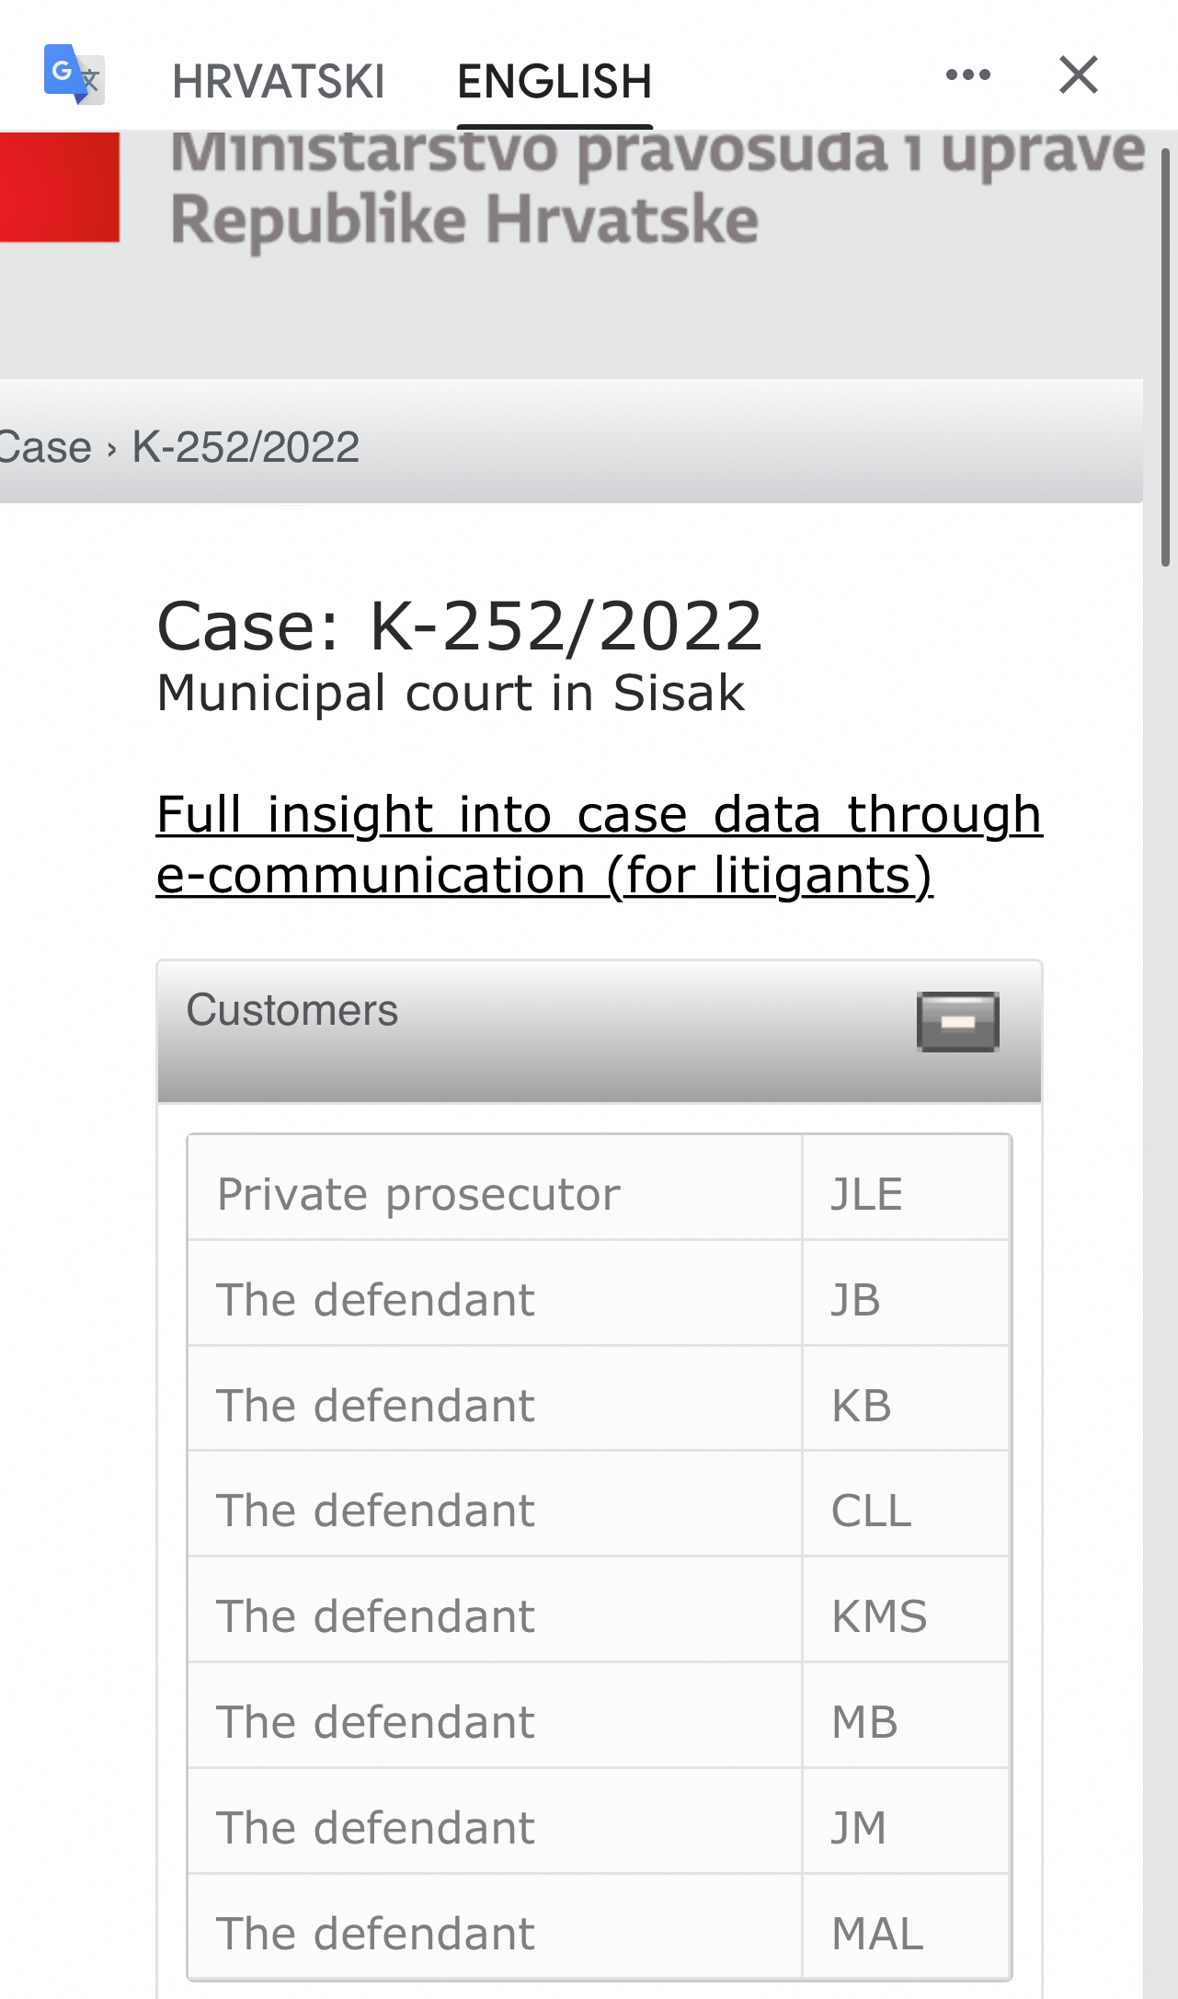Click the Google Translate logo icon
Image resolution: width=1178 pixels, height=1999 pixels.
tap(74, 75)
